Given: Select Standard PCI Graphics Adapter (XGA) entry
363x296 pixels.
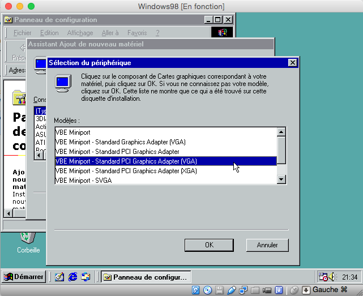Looking at the screenshot, I should click(x=166, y=171).
